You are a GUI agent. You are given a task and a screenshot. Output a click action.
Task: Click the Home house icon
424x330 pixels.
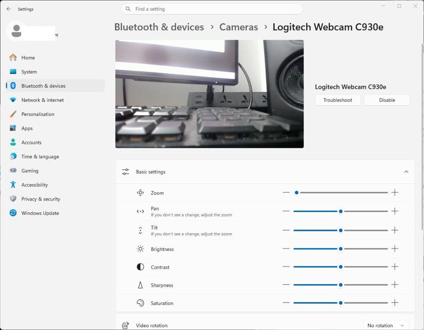[x=13, y=57]
